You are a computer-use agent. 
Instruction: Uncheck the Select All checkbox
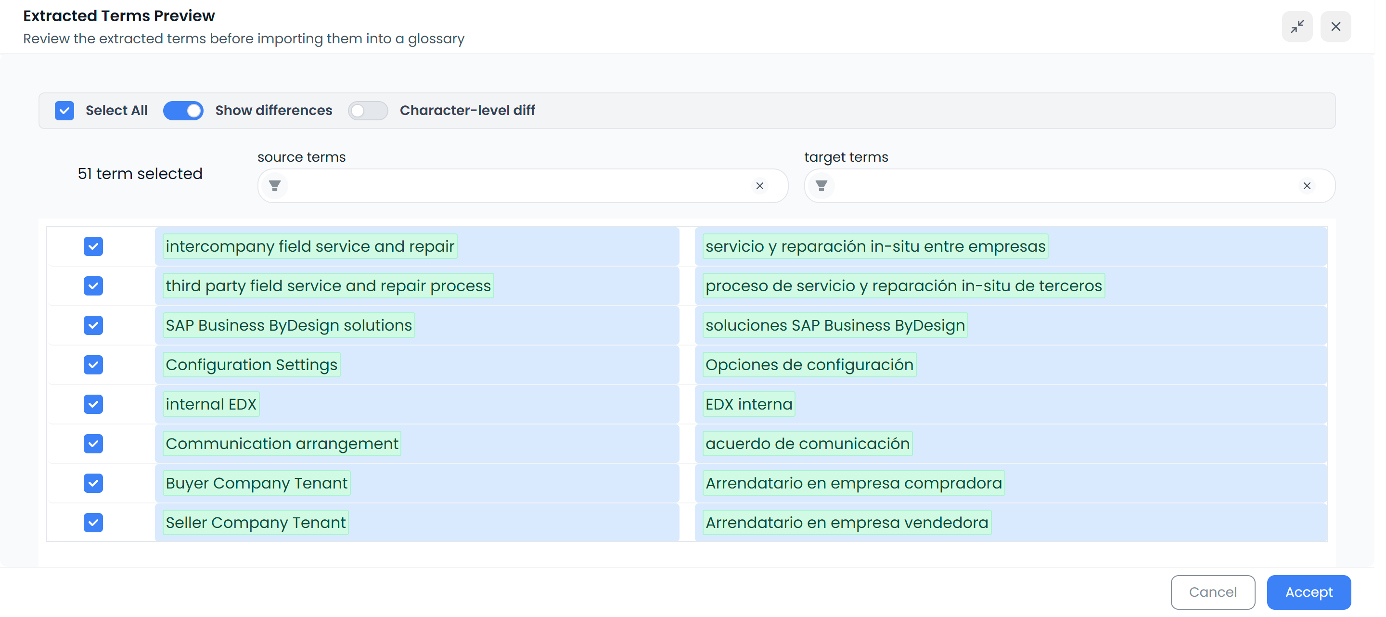(64, 110)
